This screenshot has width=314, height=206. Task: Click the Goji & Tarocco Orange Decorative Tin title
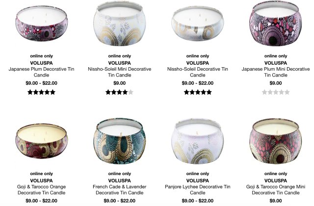pos(41,190)
